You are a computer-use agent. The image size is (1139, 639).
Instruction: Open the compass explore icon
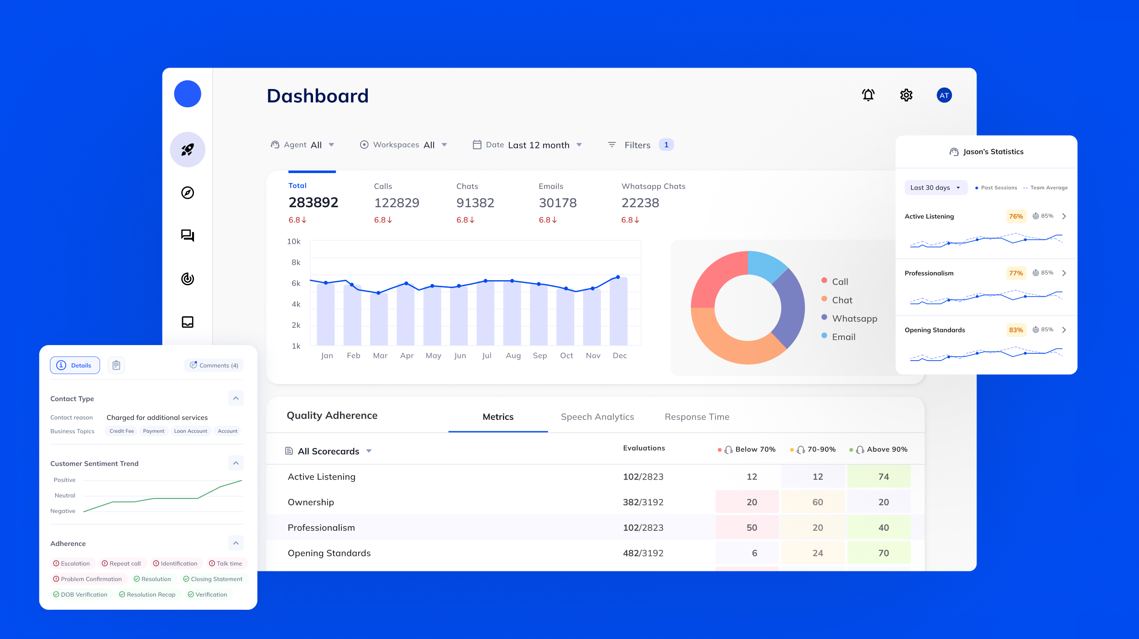188,193
